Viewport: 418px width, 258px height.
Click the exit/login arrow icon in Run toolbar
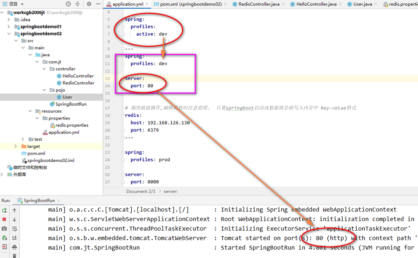click(x=4, y=247)
